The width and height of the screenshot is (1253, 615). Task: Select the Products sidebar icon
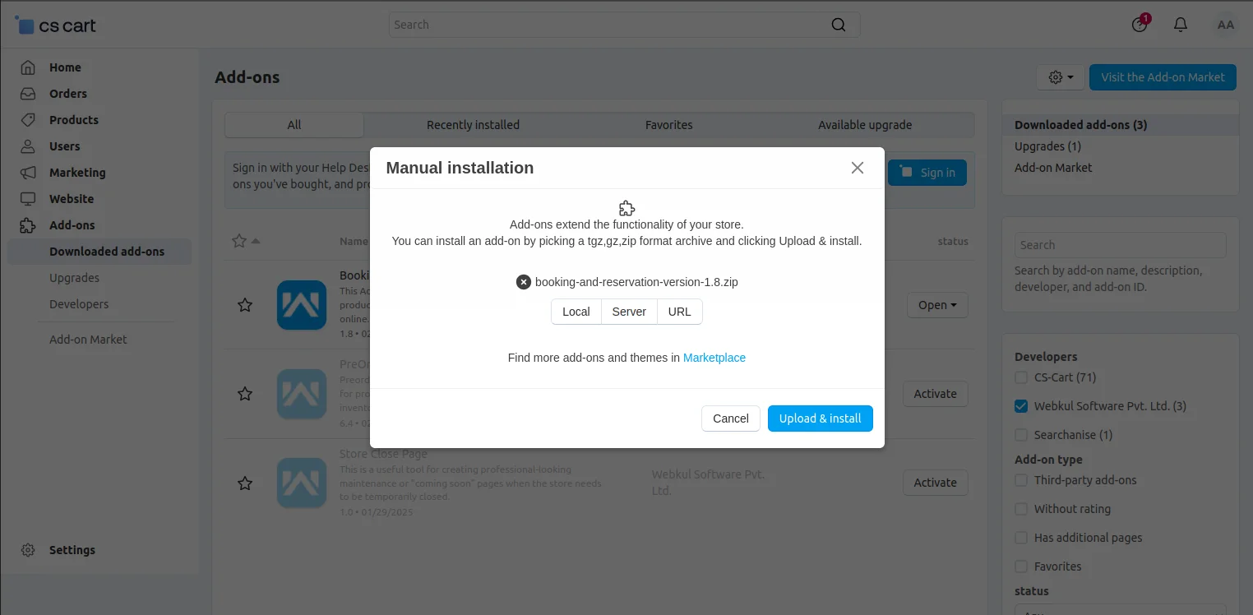[27, 119]
